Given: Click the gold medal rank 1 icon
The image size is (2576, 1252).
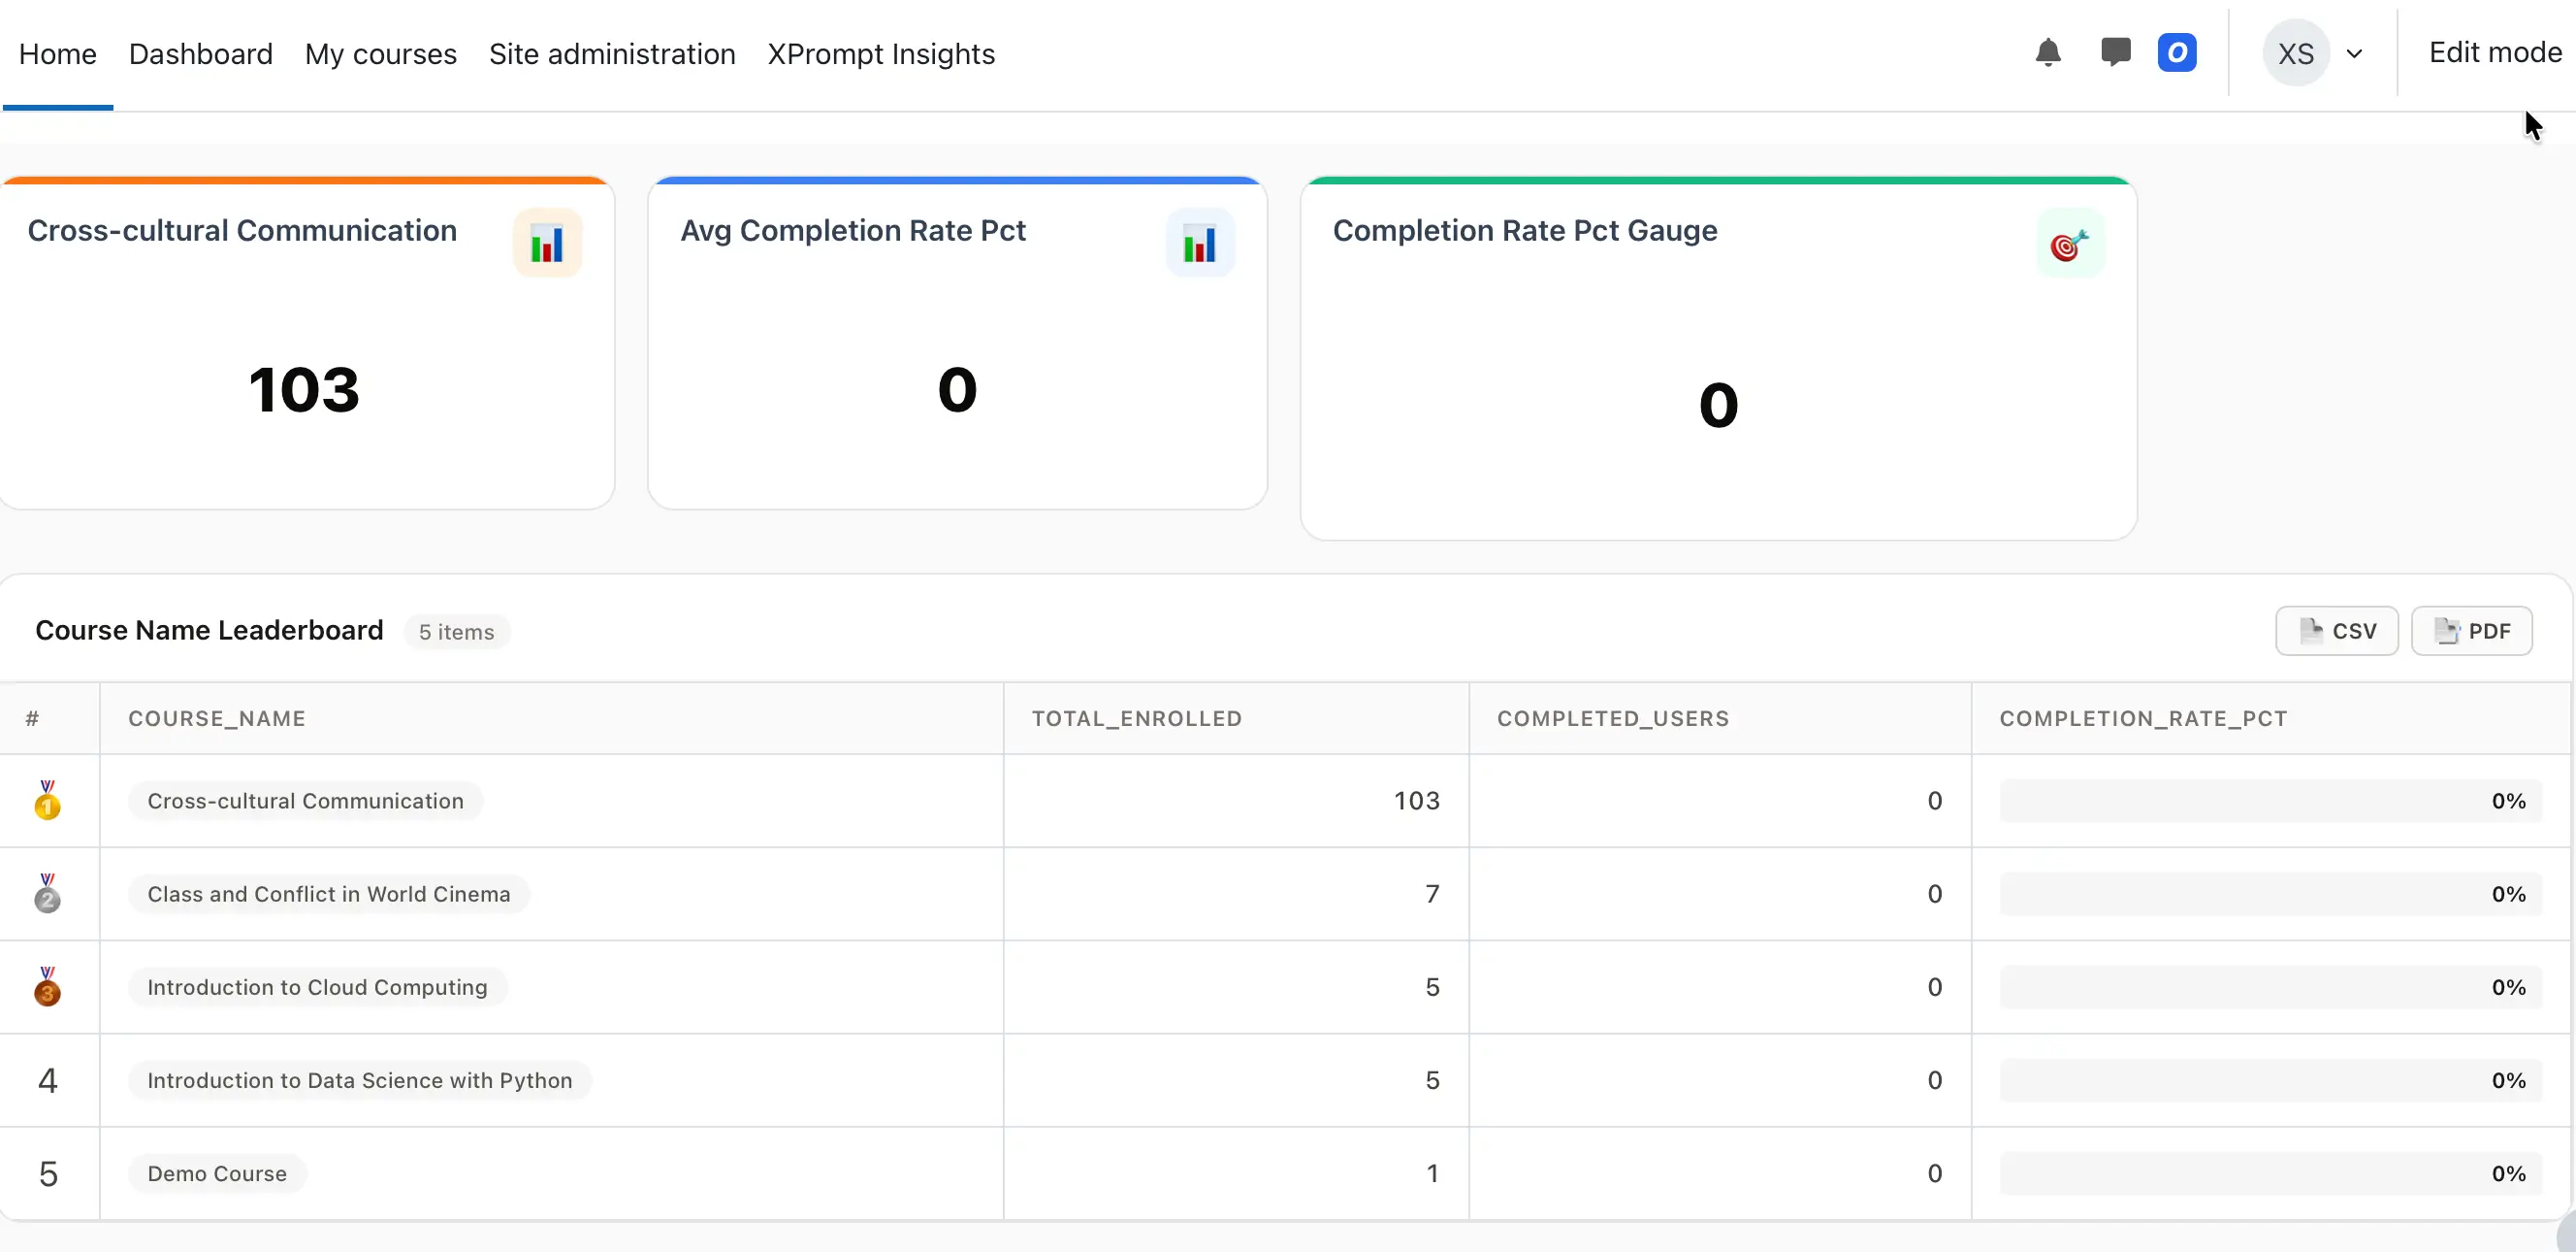Looking at the screenshot, I should (47, 801).
